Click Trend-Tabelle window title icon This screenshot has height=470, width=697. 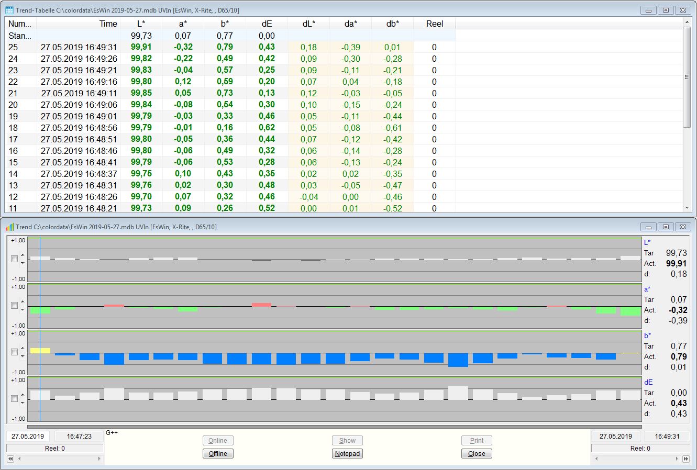tap(9, 10)
